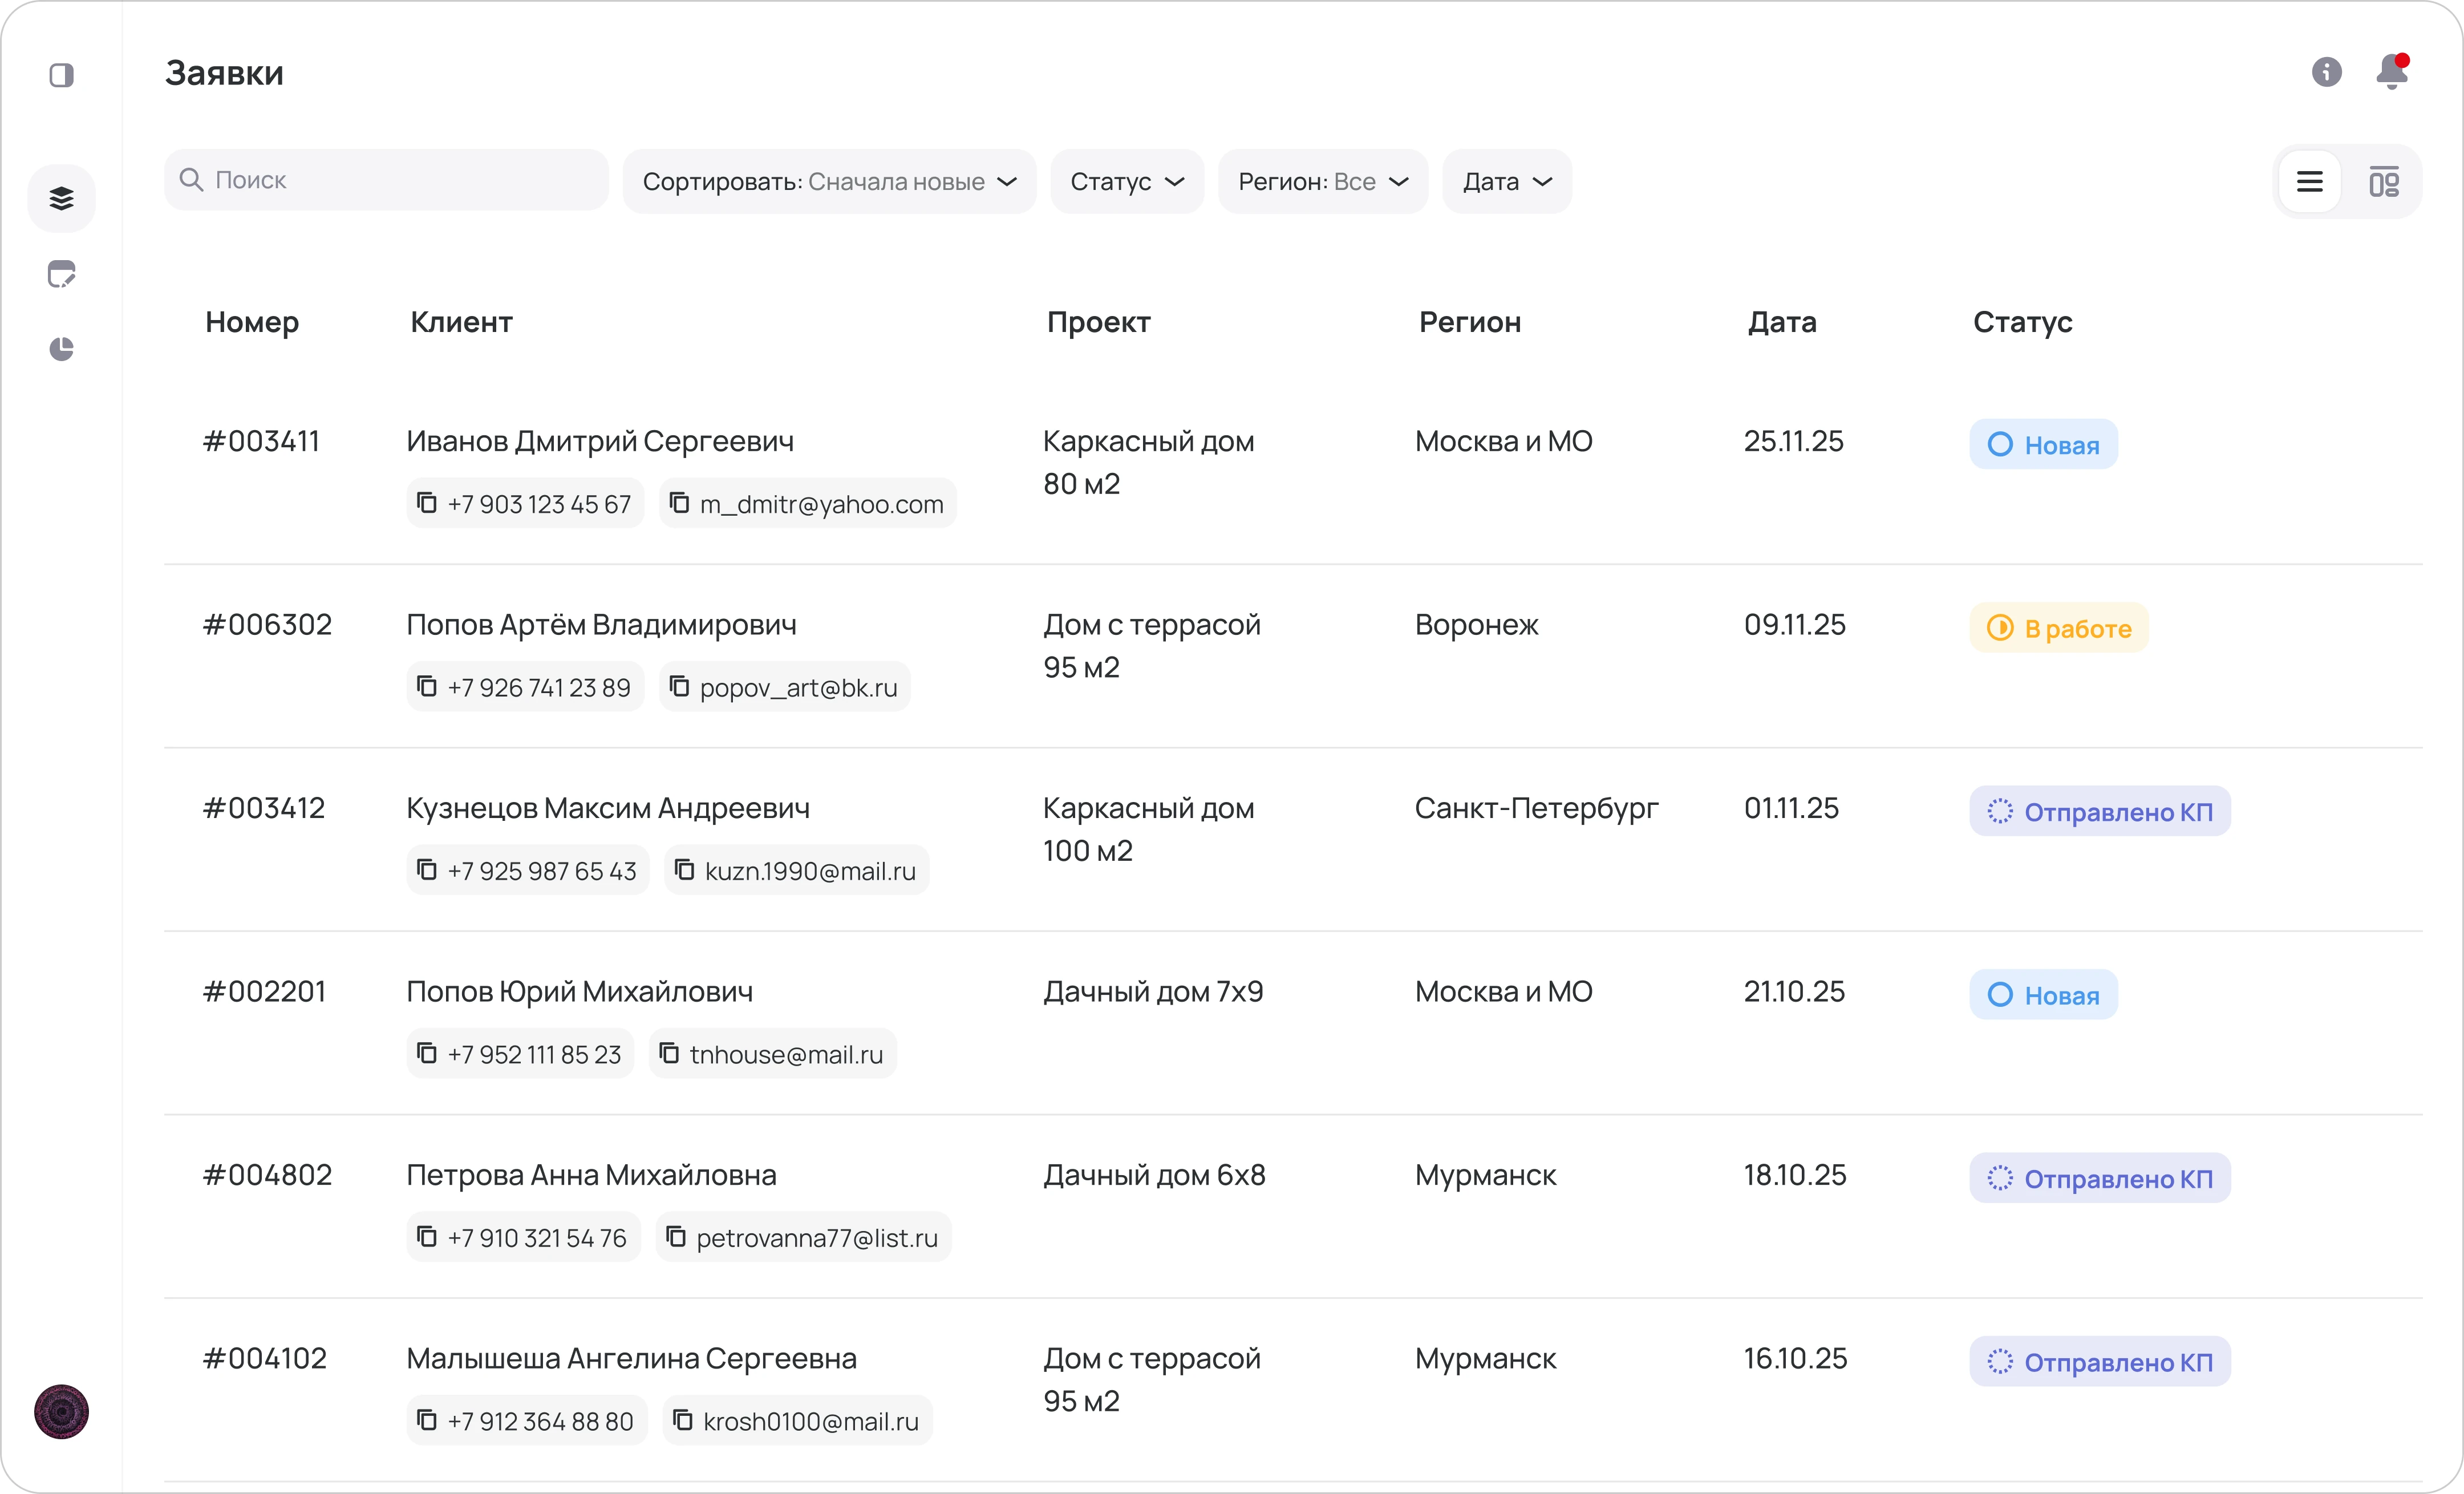Expand the Статус filter dropdown

(1127, 182)
